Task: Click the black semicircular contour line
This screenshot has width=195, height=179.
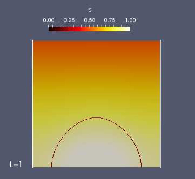Action: [x=96, y=142]
